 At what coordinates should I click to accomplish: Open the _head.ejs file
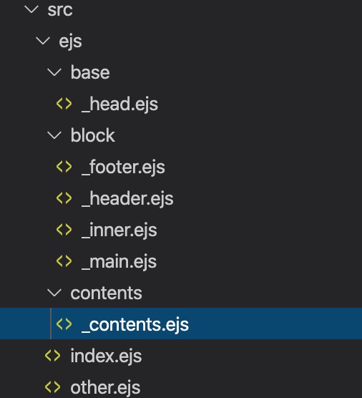point(119,104)
